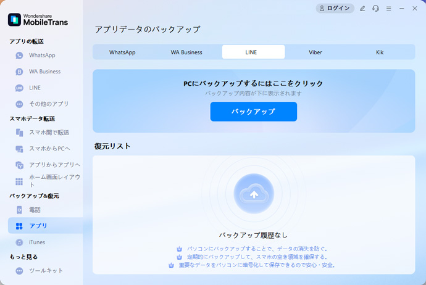Click その他のアプリ ellipsis icon
The image size is (426, 285).
tap(19, 104)
